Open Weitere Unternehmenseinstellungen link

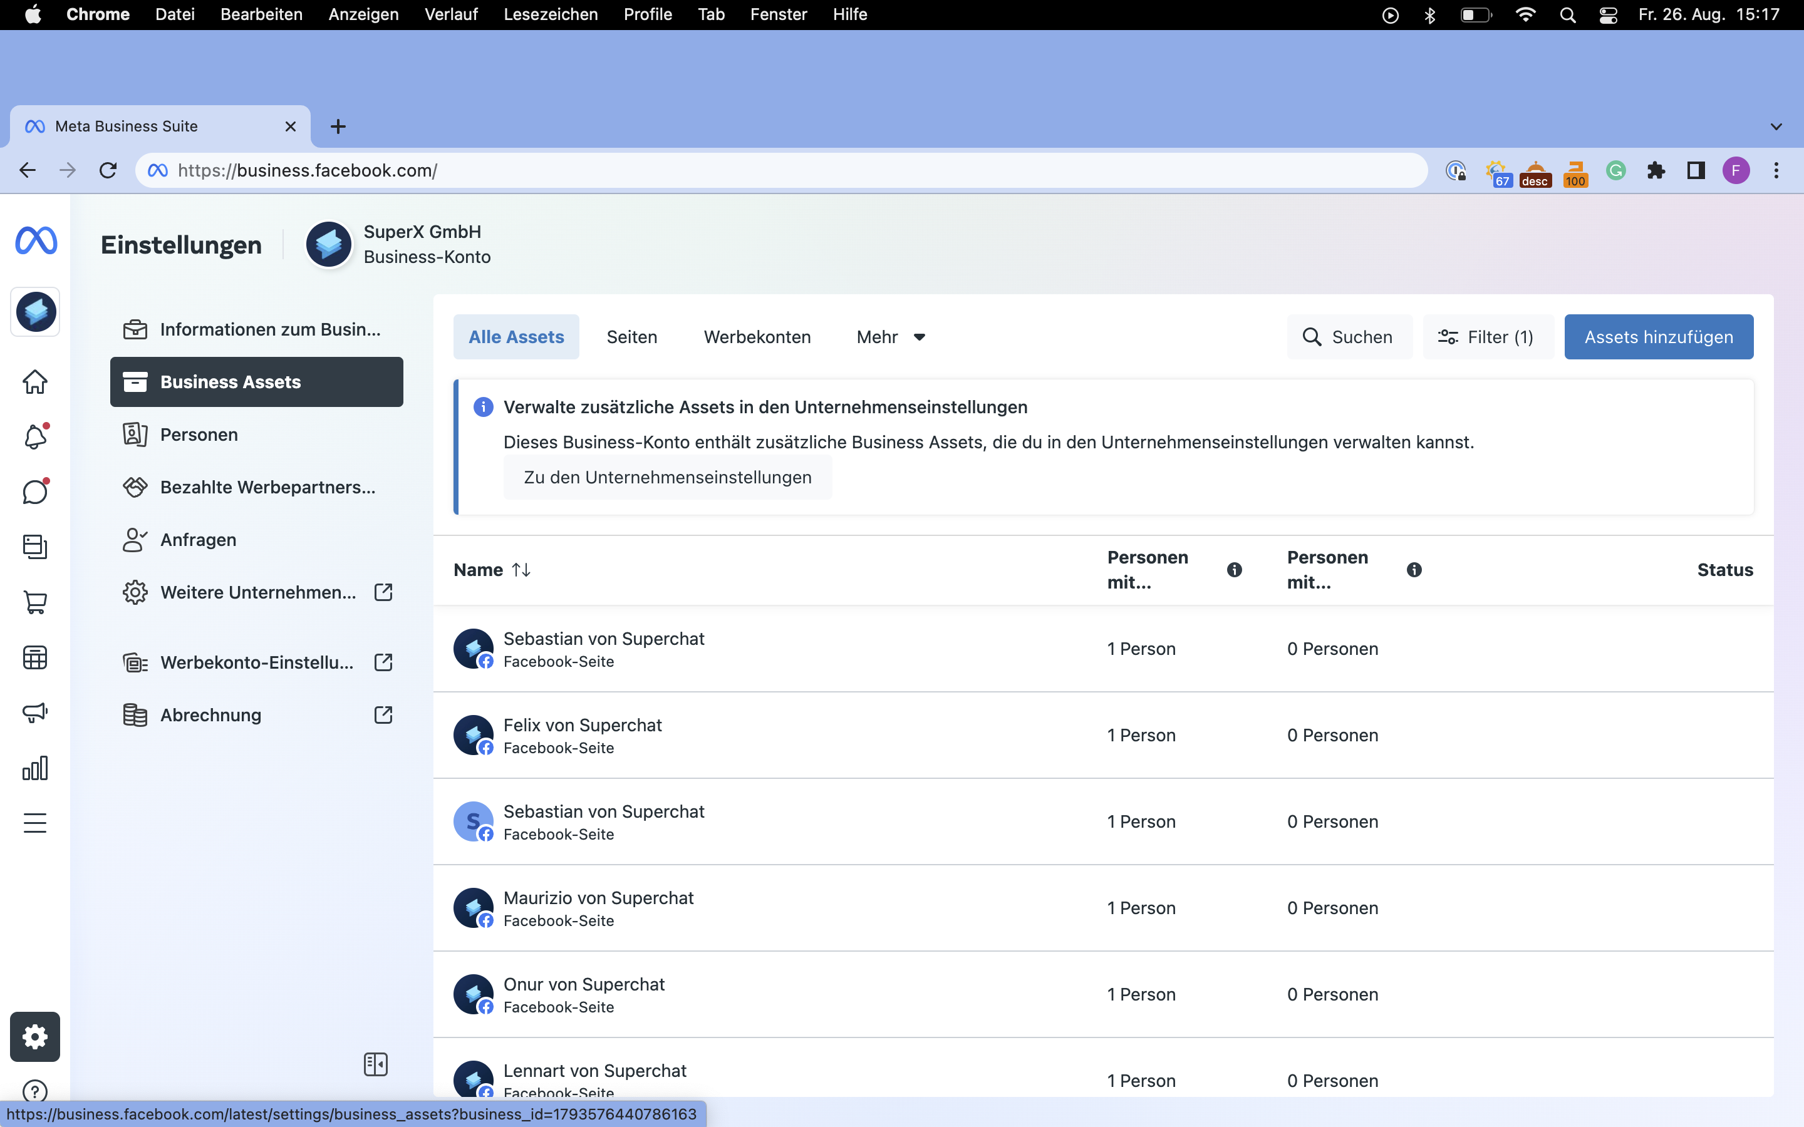click(256, 592)
